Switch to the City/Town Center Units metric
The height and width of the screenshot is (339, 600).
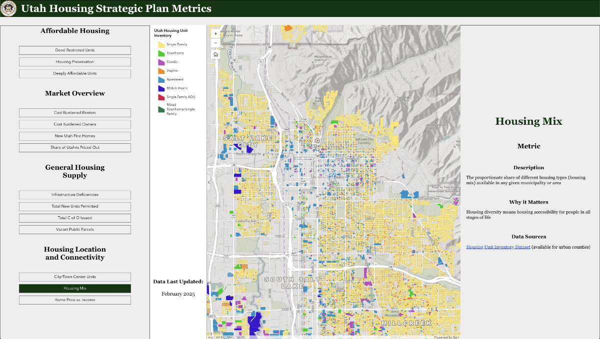pyautogui.click(x=74, y=277)
